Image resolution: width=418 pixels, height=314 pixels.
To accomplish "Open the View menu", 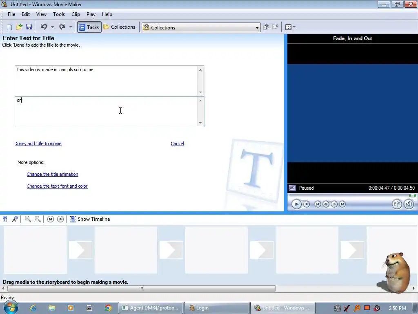I will [41, 14].
